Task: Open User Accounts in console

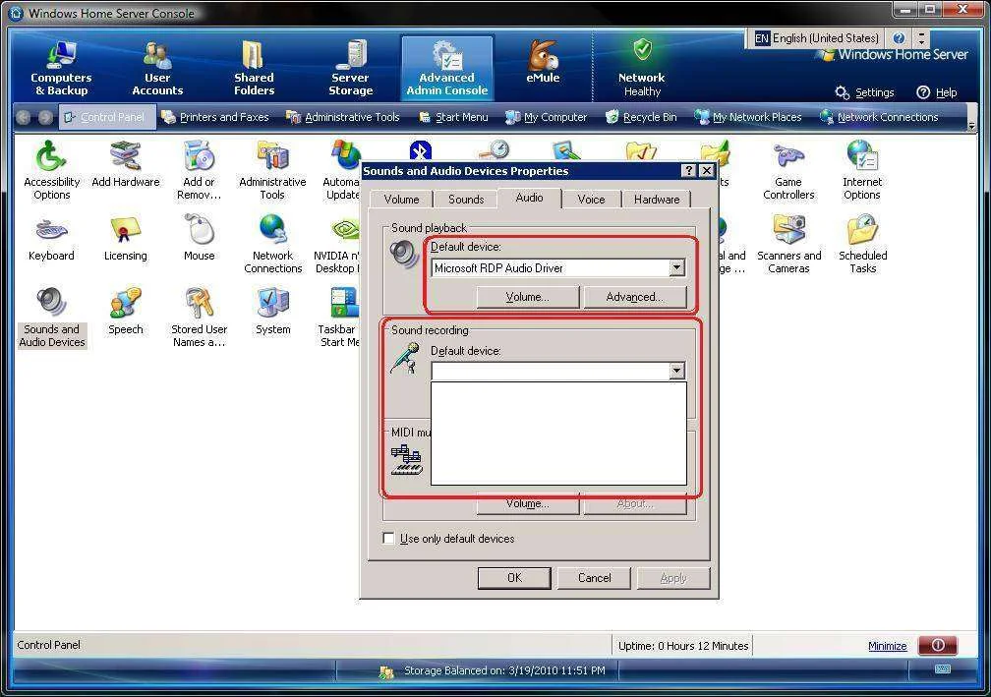Action: pos(157,68)
